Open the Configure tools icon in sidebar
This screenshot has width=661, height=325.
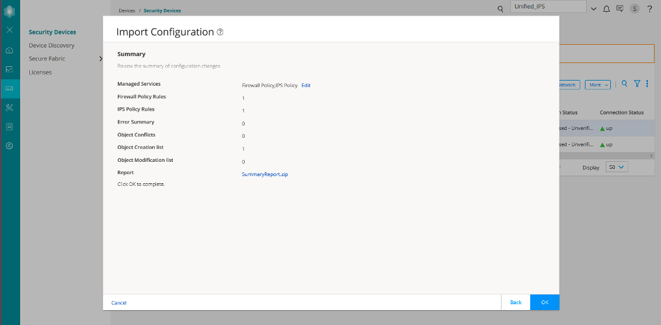click(10, 107)
